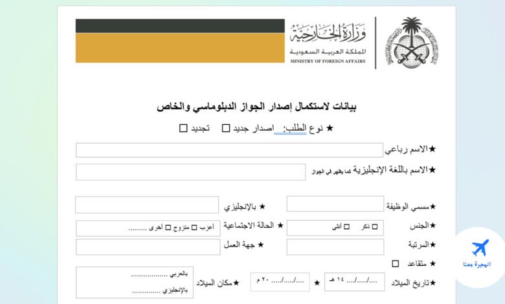Click the مكان الميلاد label
505x304 pixels.
[214, 283]
